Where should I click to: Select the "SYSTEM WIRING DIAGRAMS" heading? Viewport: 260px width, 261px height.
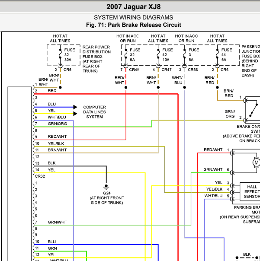(x=134, y=17)
